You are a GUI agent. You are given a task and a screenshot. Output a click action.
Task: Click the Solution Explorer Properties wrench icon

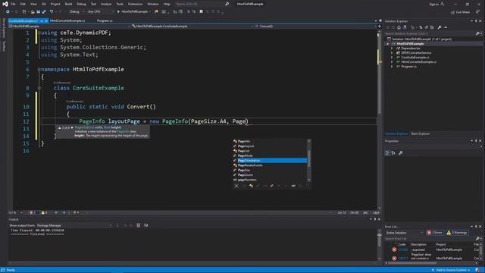tap(440, 27)
